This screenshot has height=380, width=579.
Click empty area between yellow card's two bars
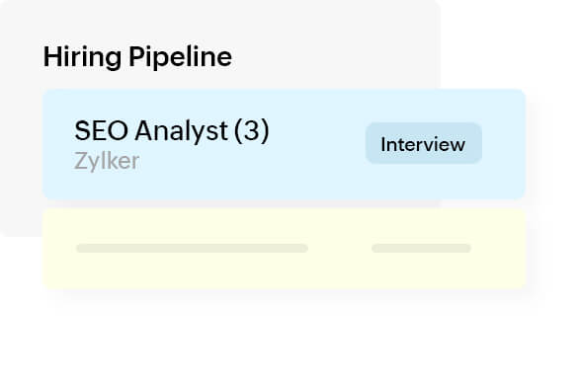click(x=340, y=248)
